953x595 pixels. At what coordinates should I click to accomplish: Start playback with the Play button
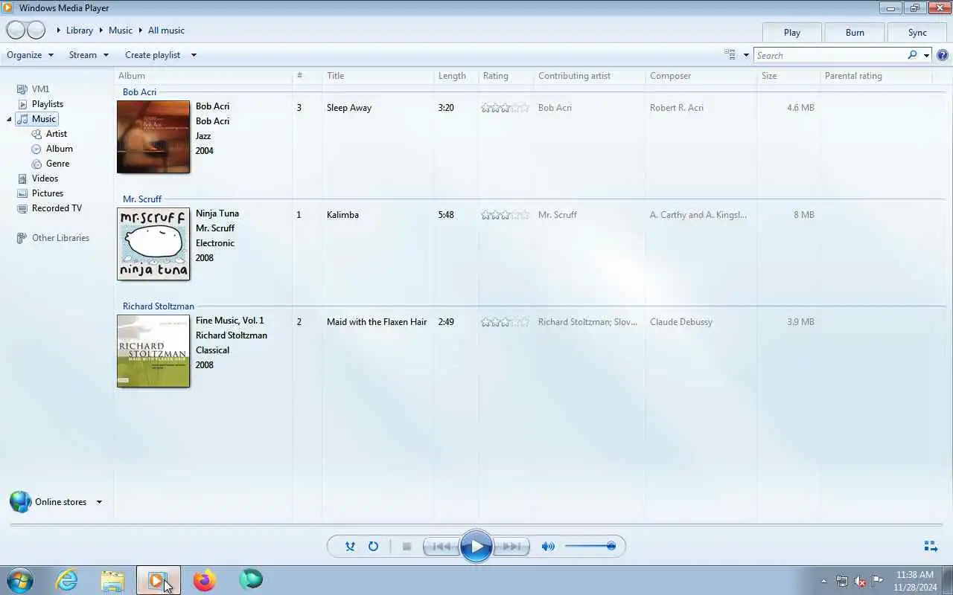[x=476, y=547]
